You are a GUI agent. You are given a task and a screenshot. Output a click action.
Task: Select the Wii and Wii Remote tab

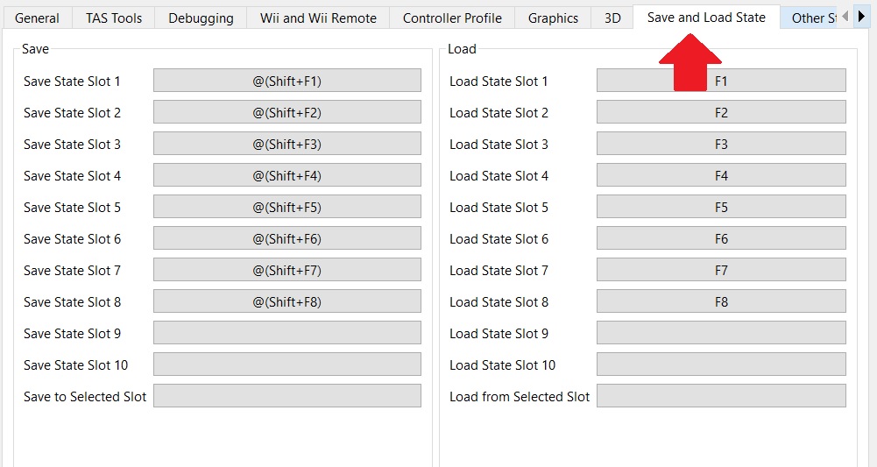point(318,18)
